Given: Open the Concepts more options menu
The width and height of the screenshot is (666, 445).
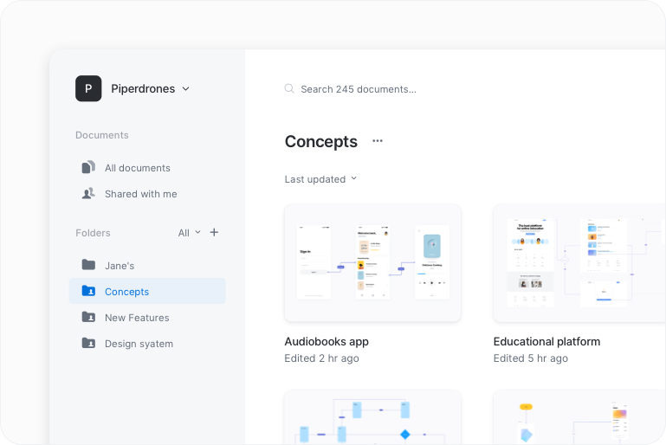Looking at the screenshot, I should pyautogui.click(x=378, y=141).
